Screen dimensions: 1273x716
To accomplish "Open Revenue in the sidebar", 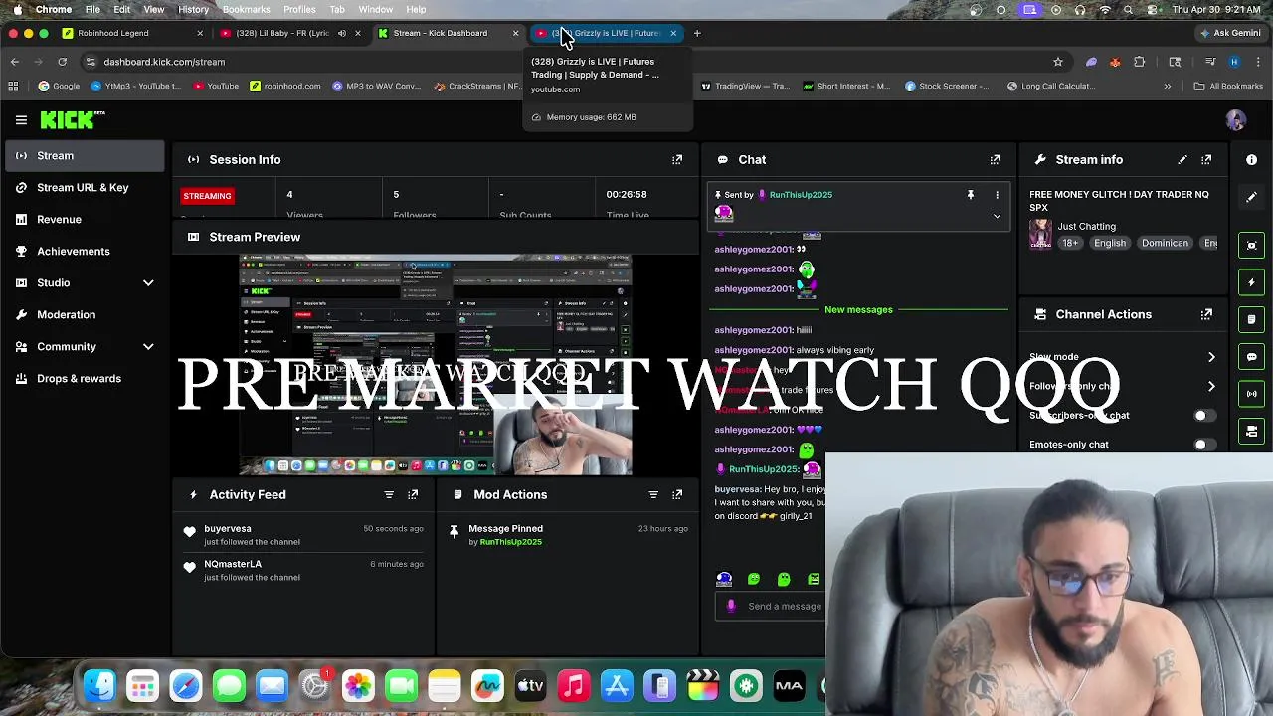I will 85,220.
